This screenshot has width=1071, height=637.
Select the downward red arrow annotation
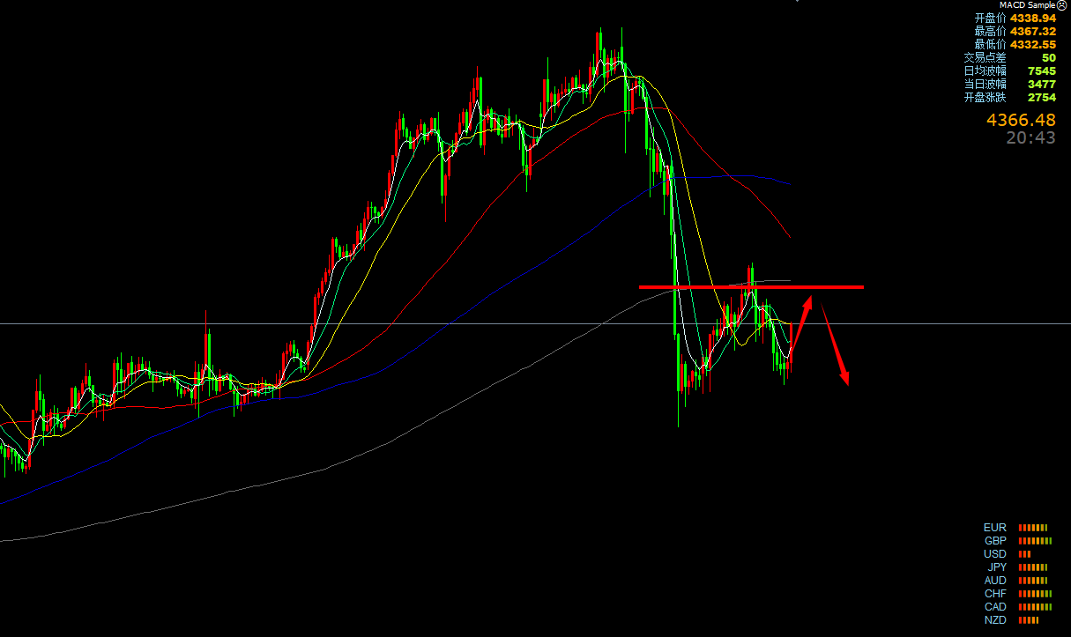click(835, 344)
